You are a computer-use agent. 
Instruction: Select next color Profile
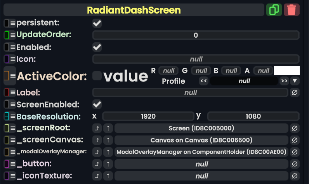pyautogui.click(x=284, y=81)
